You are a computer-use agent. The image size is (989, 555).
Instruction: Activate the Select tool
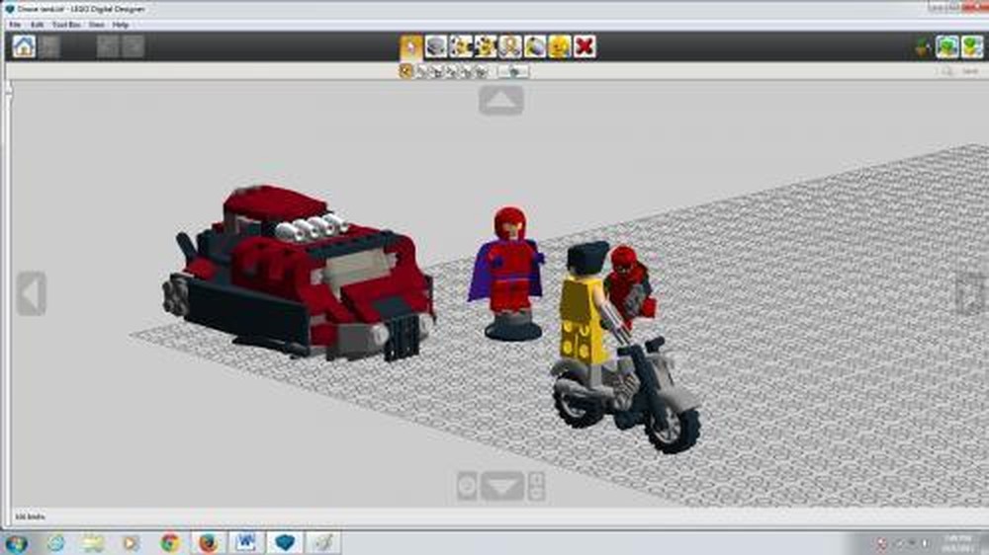tap(411, 47)
